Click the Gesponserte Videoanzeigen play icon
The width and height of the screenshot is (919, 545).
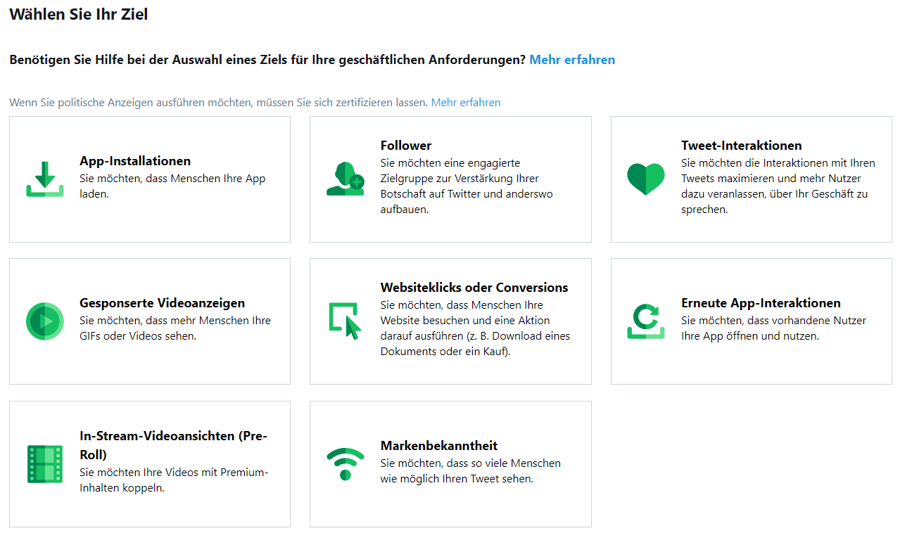[x=45, y=321]
